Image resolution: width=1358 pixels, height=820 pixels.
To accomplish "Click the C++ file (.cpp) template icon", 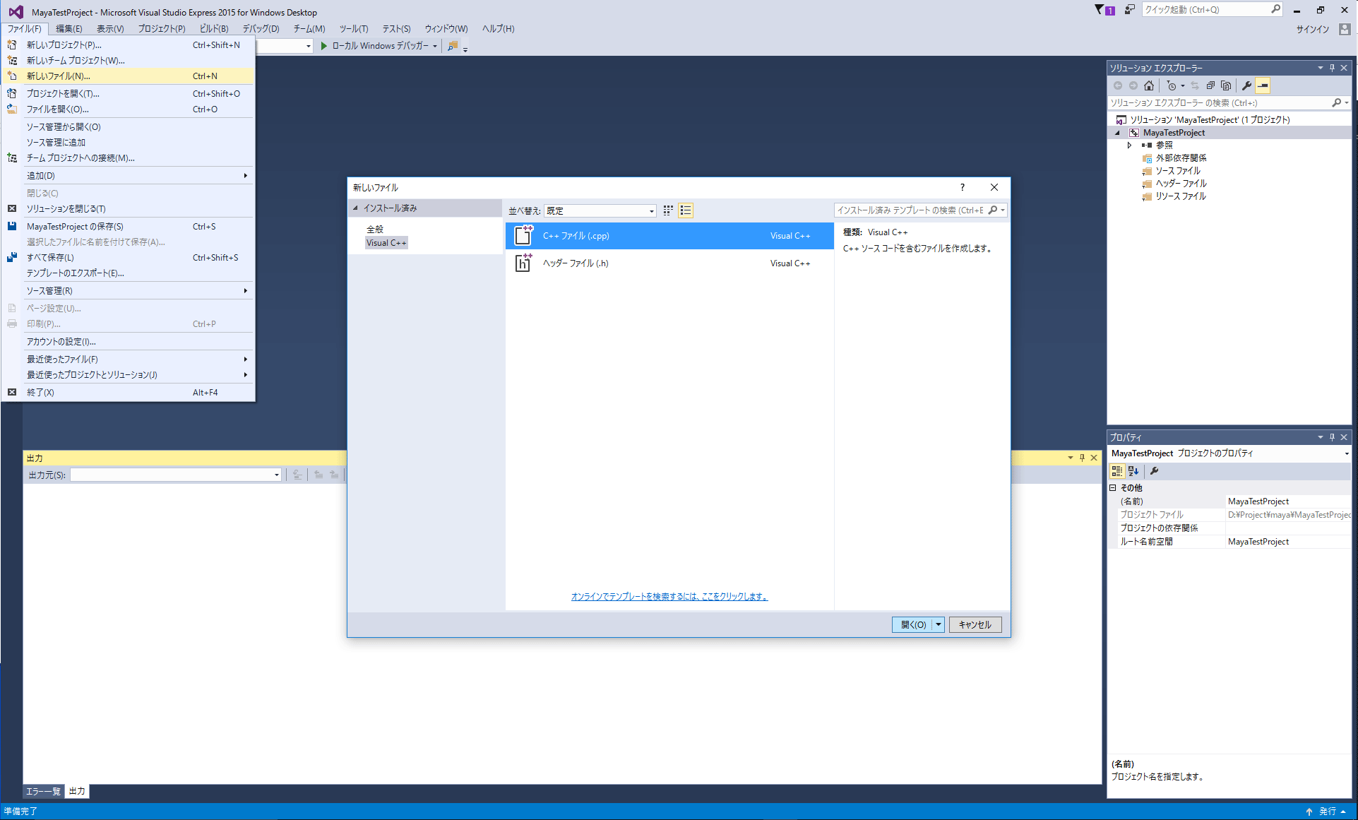I will tap(523, 236).
